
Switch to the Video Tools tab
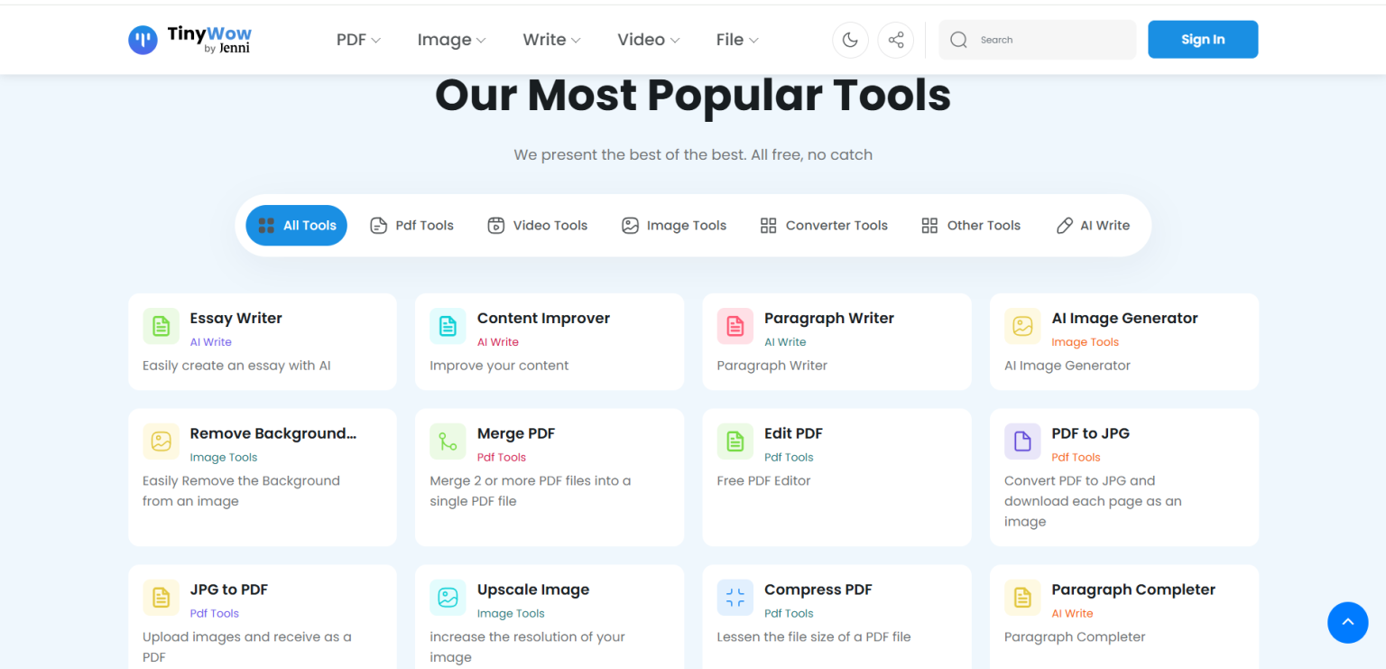(x=537, y=226)
